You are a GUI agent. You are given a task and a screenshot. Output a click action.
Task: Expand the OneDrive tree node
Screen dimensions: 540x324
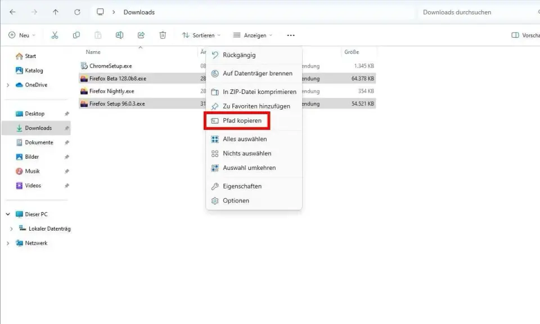8,85
